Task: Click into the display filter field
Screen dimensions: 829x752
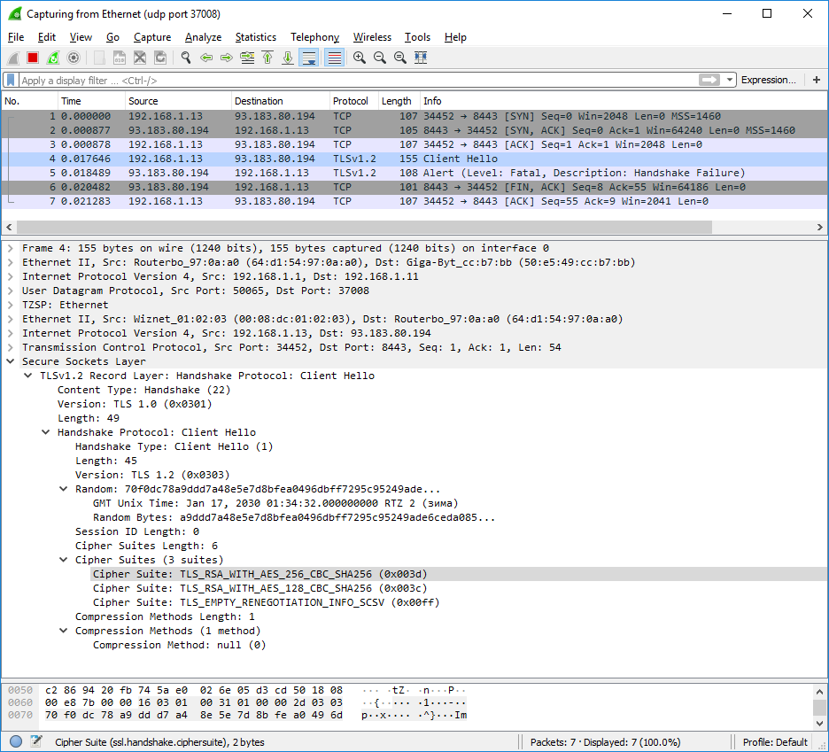Action: 359,81
